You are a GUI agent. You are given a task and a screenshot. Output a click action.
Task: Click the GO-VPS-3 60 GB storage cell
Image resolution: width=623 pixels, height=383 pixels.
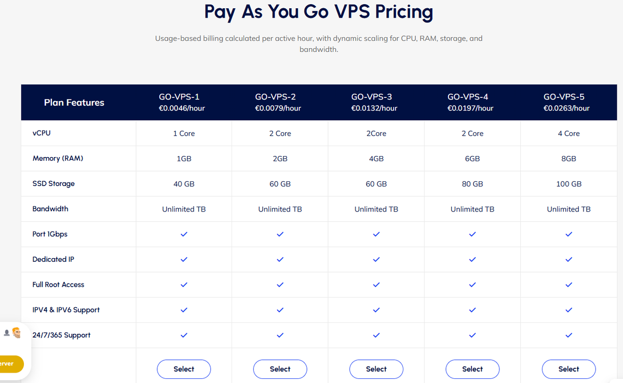coord(376,184)
